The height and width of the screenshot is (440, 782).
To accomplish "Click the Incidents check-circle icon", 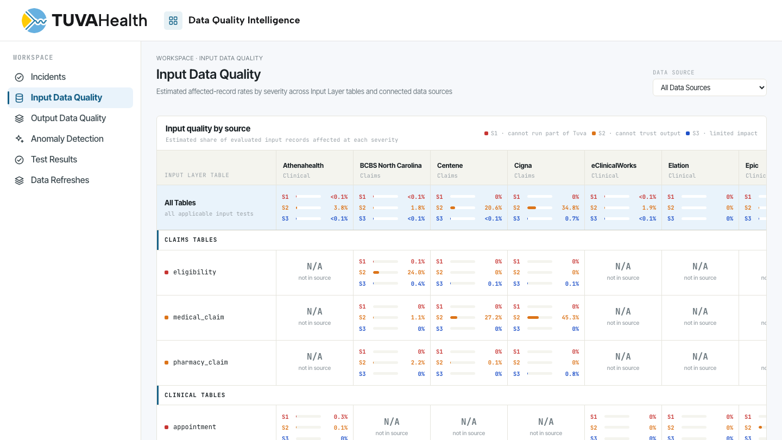I will [x=19, y=77].
